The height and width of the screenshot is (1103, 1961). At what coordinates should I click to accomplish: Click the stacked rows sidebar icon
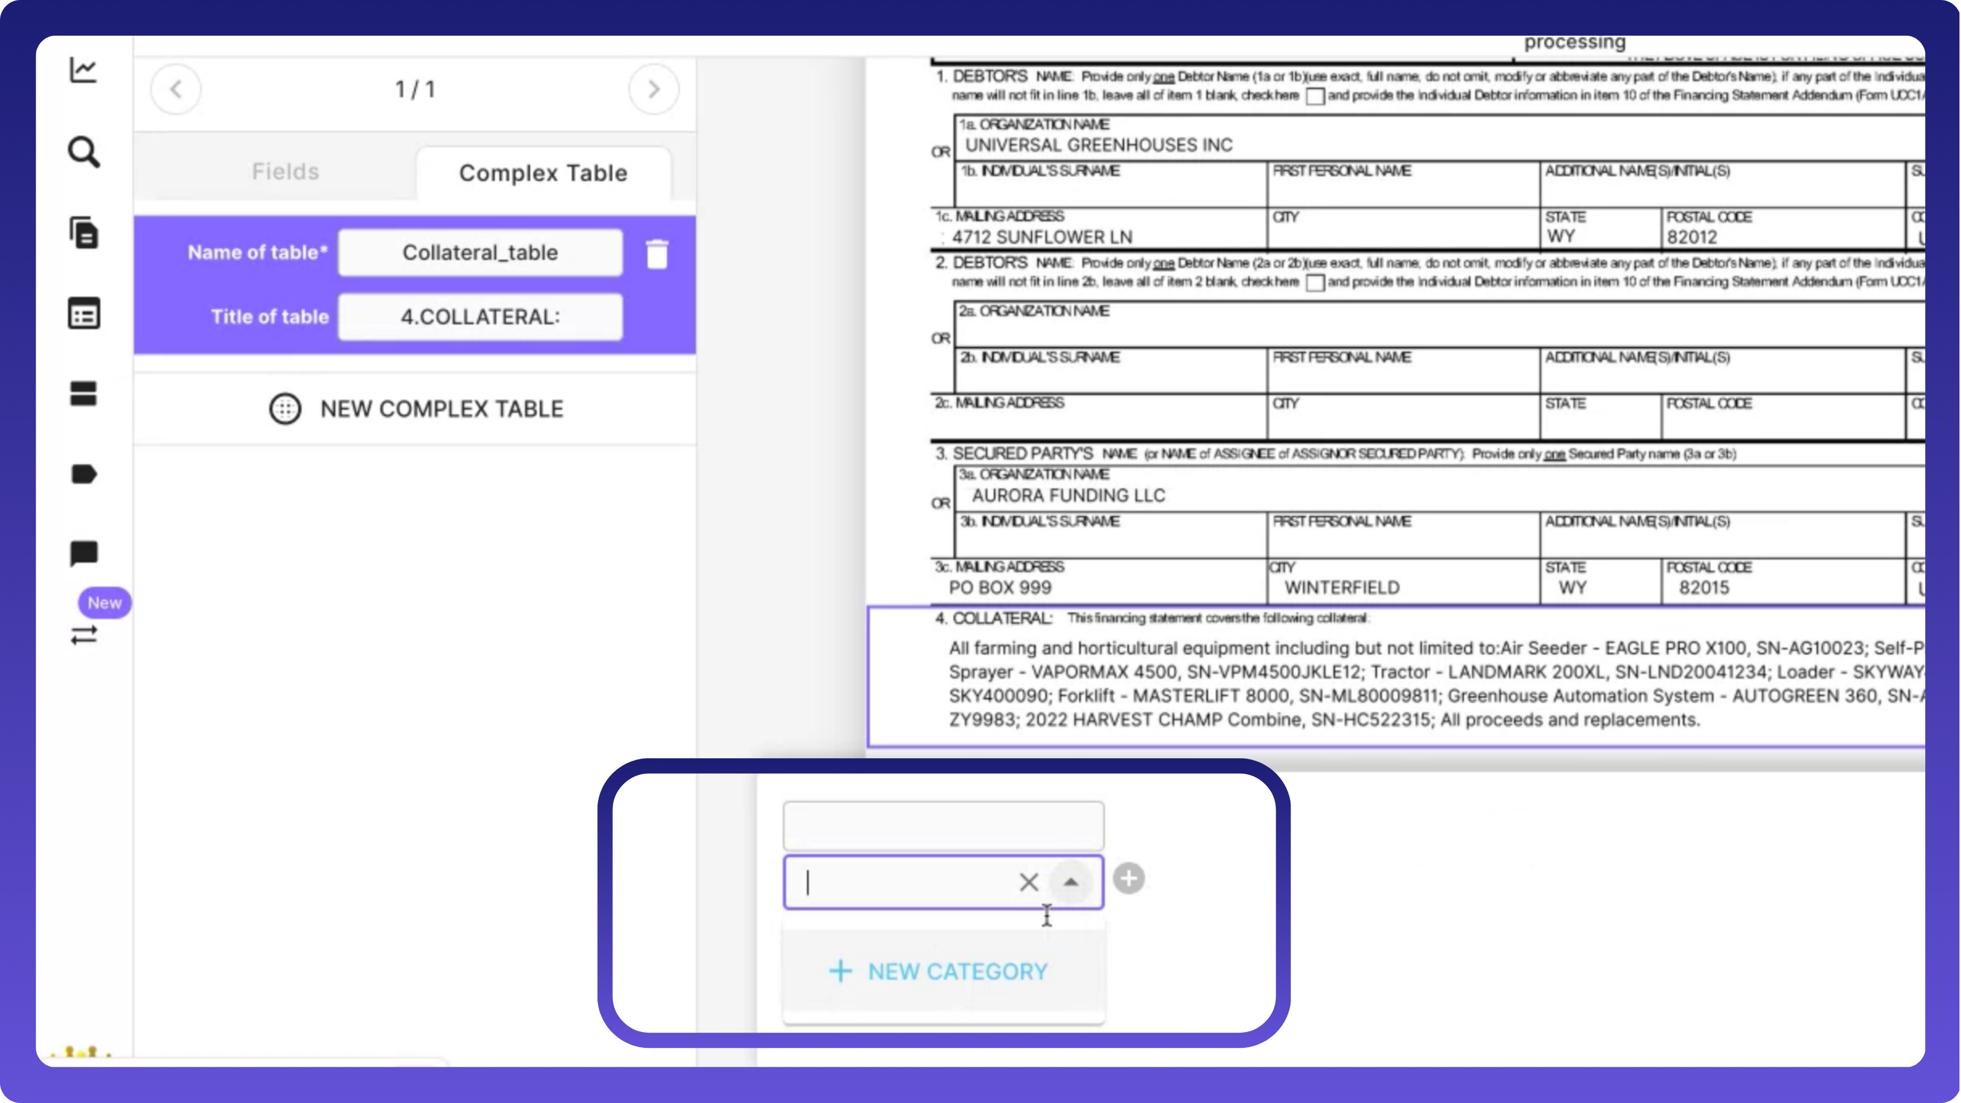coord(84,394)
